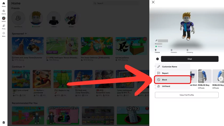
Task: Click inside the Search field
Action: (x=116, y=3)
